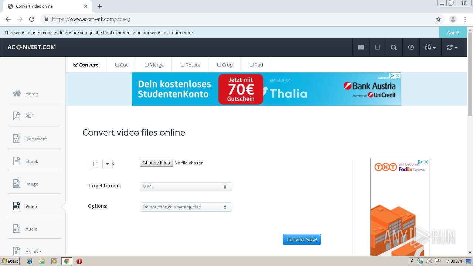
Task: Show hidden system tray icons
Action: click(412, 261)
